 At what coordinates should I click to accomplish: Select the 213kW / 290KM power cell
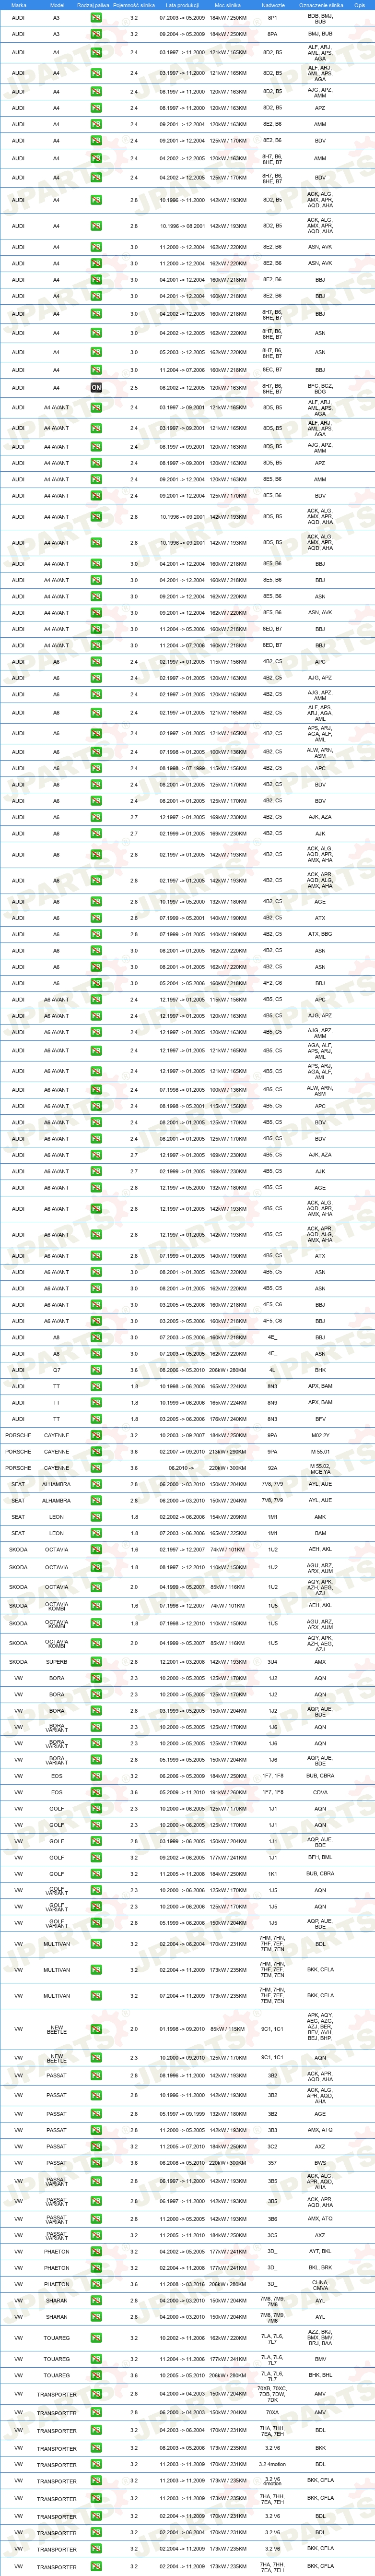coord(227,1451)
